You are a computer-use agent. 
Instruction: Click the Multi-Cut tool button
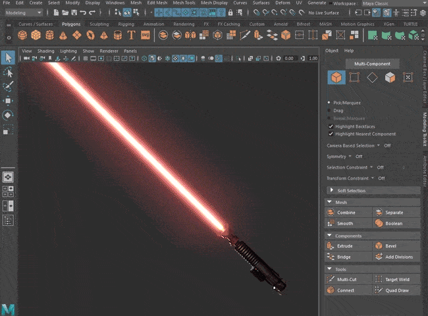point(348,279)
